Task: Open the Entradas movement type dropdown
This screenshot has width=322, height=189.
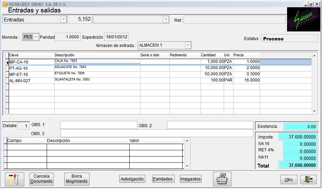Action: (63, 19)
